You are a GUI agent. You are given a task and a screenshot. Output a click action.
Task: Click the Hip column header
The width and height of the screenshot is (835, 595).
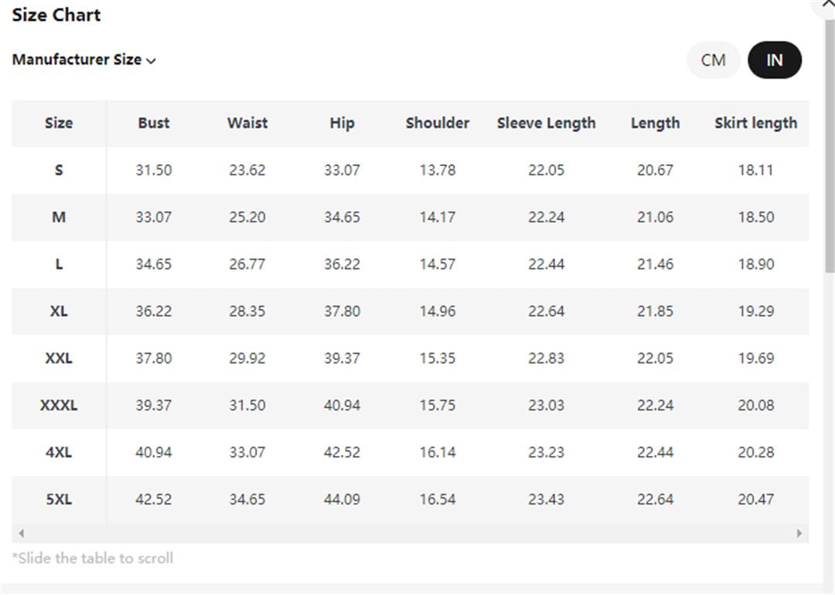342,124
